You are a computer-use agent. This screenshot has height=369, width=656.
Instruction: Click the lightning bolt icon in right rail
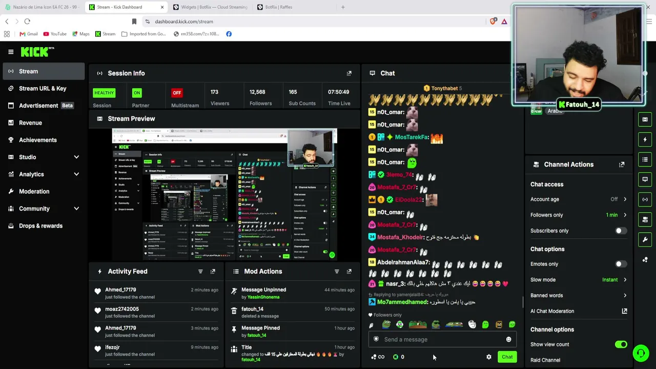645,139
